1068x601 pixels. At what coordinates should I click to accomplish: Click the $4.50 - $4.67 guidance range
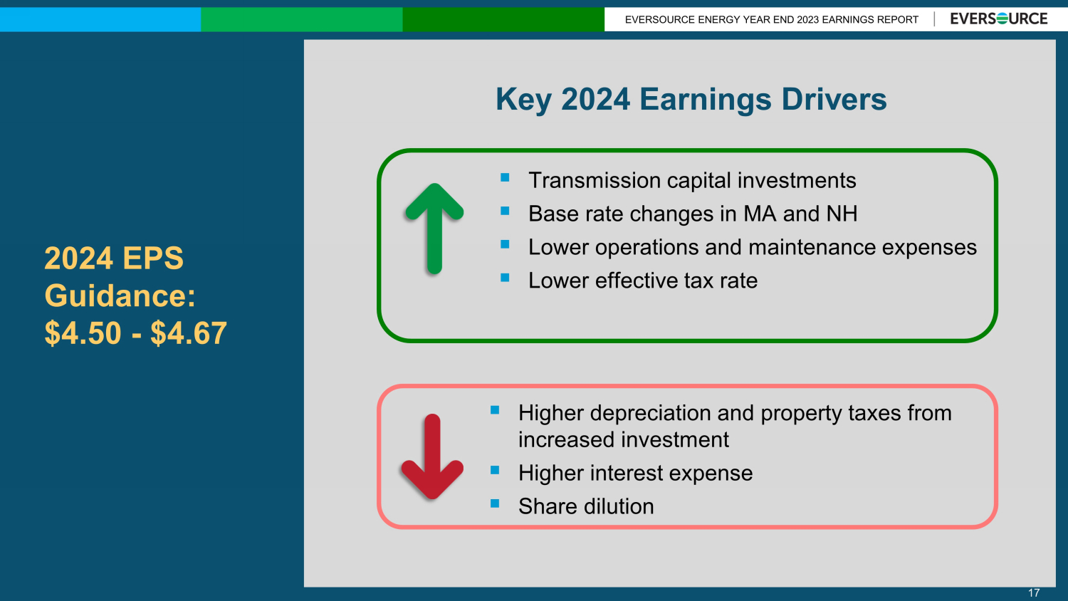(x=135, y=333)
